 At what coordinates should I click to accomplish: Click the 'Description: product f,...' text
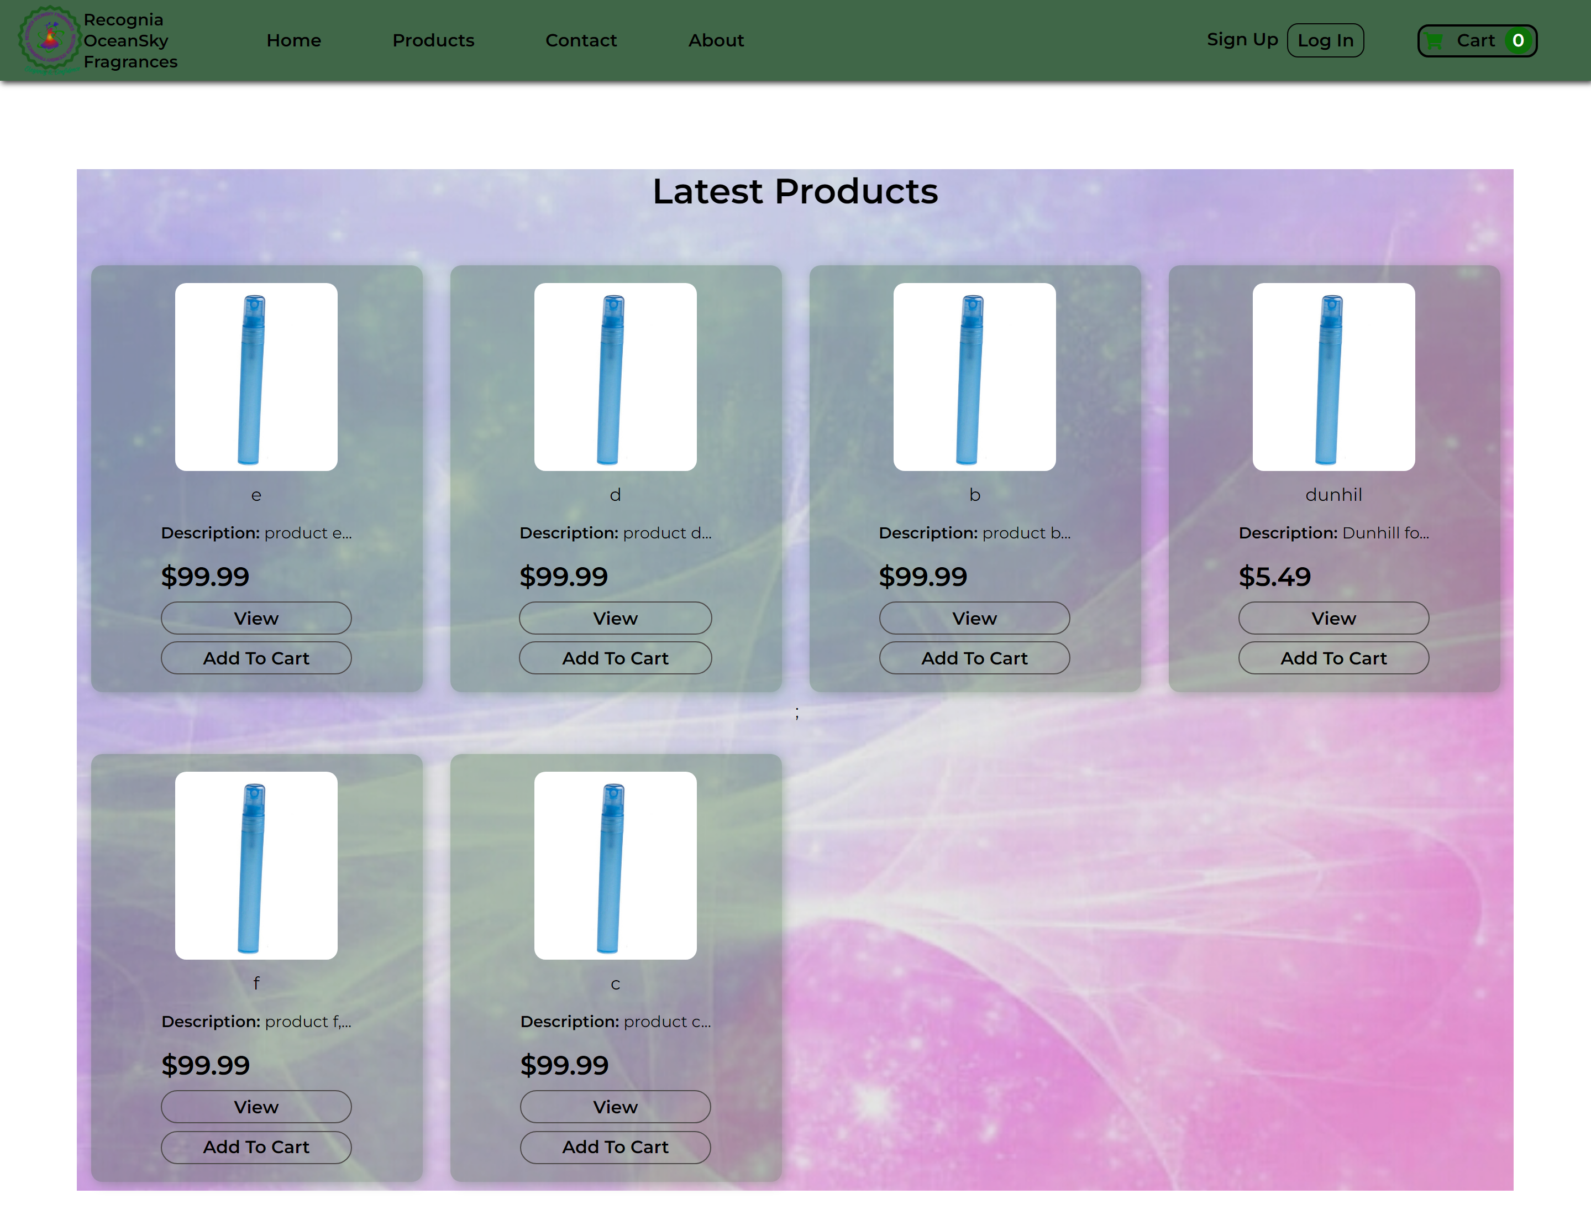256,1022
